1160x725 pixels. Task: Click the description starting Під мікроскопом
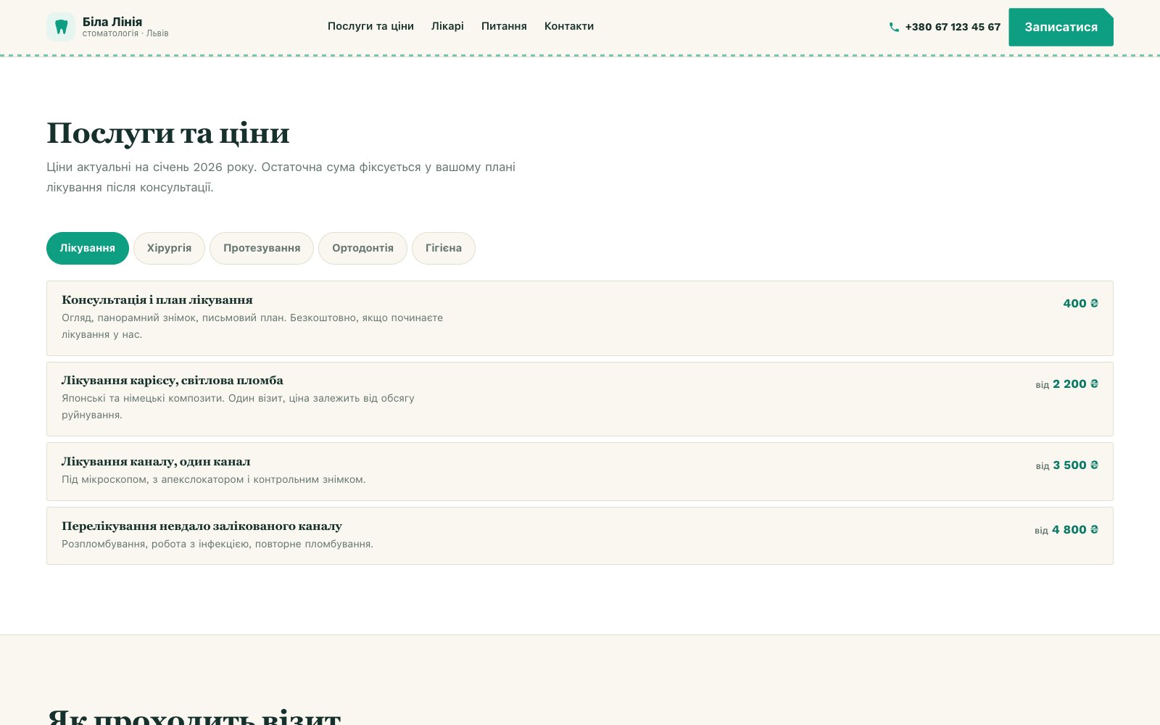coord(214,479)
